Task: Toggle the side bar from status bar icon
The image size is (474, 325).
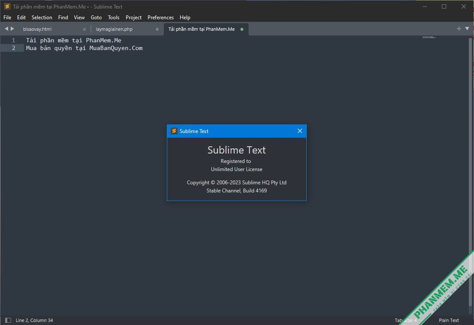Action: click(8, 320)
